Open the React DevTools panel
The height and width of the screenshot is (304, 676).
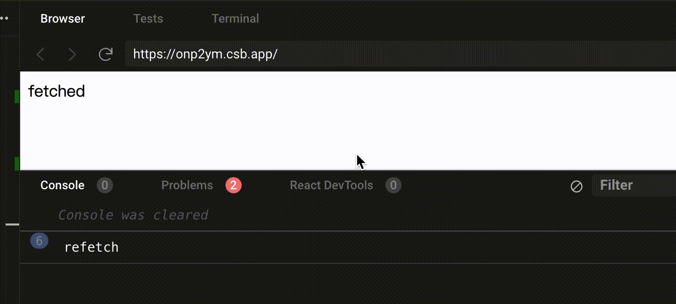point(331,185)
